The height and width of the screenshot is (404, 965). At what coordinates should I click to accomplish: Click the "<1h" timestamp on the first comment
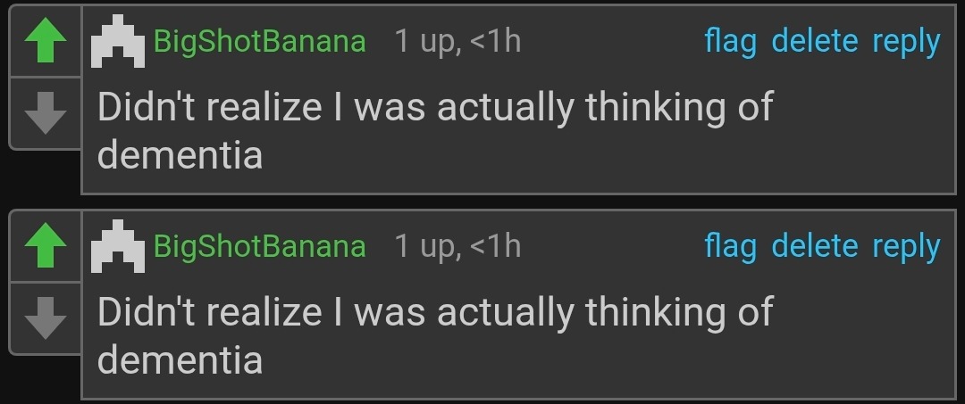click(x=495, y=42)
